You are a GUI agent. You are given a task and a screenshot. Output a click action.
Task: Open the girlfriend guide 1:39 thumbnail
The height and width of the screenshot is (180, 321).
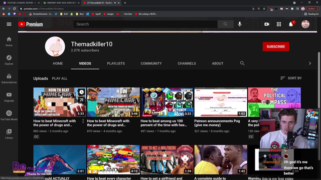point(167,159)
